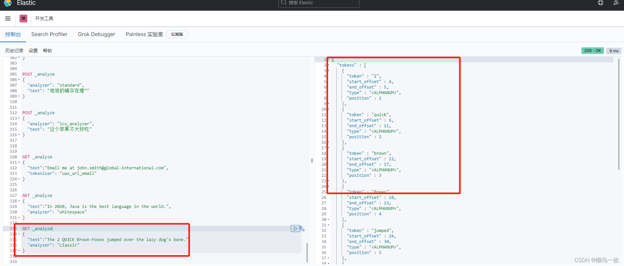Fold the closing brace at line 316
This screenshot has width=624, height=266.
[x=19, y=135]
